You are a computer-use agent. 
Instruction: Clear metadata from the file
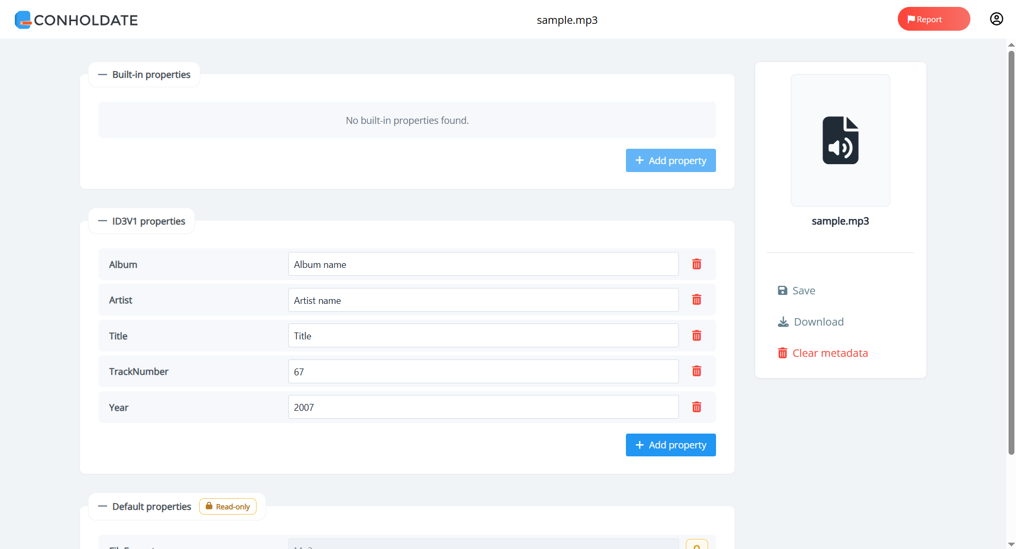tap(823, 353)
